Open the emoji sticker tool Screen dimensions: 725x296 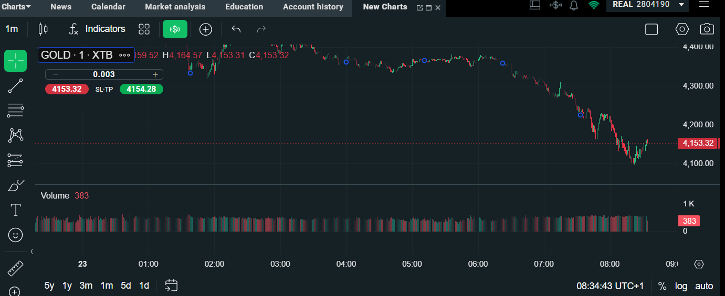point(16,235)
